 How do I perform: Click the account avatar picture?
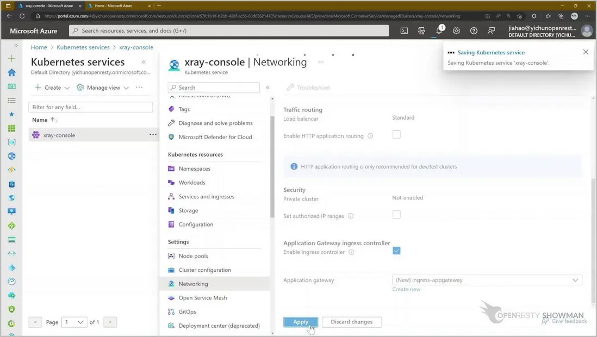(587, 31)
